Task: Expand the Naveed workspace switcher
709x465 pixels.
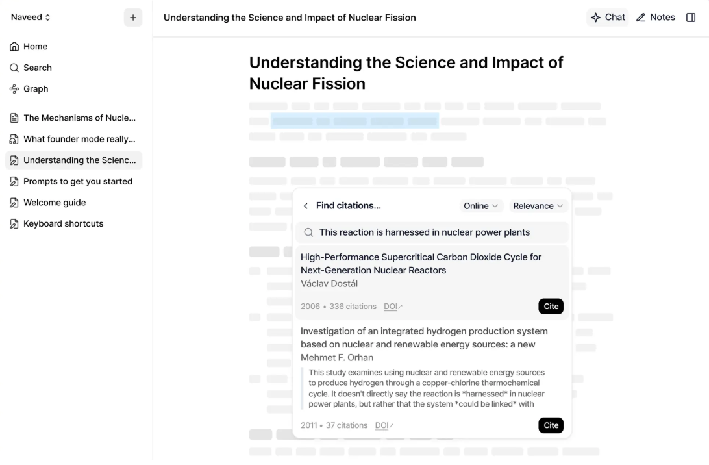Action: (31, 18)
